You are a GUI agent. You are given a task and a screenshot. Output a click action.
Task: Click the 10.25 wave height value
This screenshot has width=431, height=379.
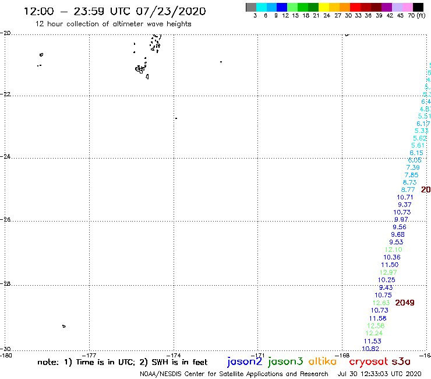387,280
